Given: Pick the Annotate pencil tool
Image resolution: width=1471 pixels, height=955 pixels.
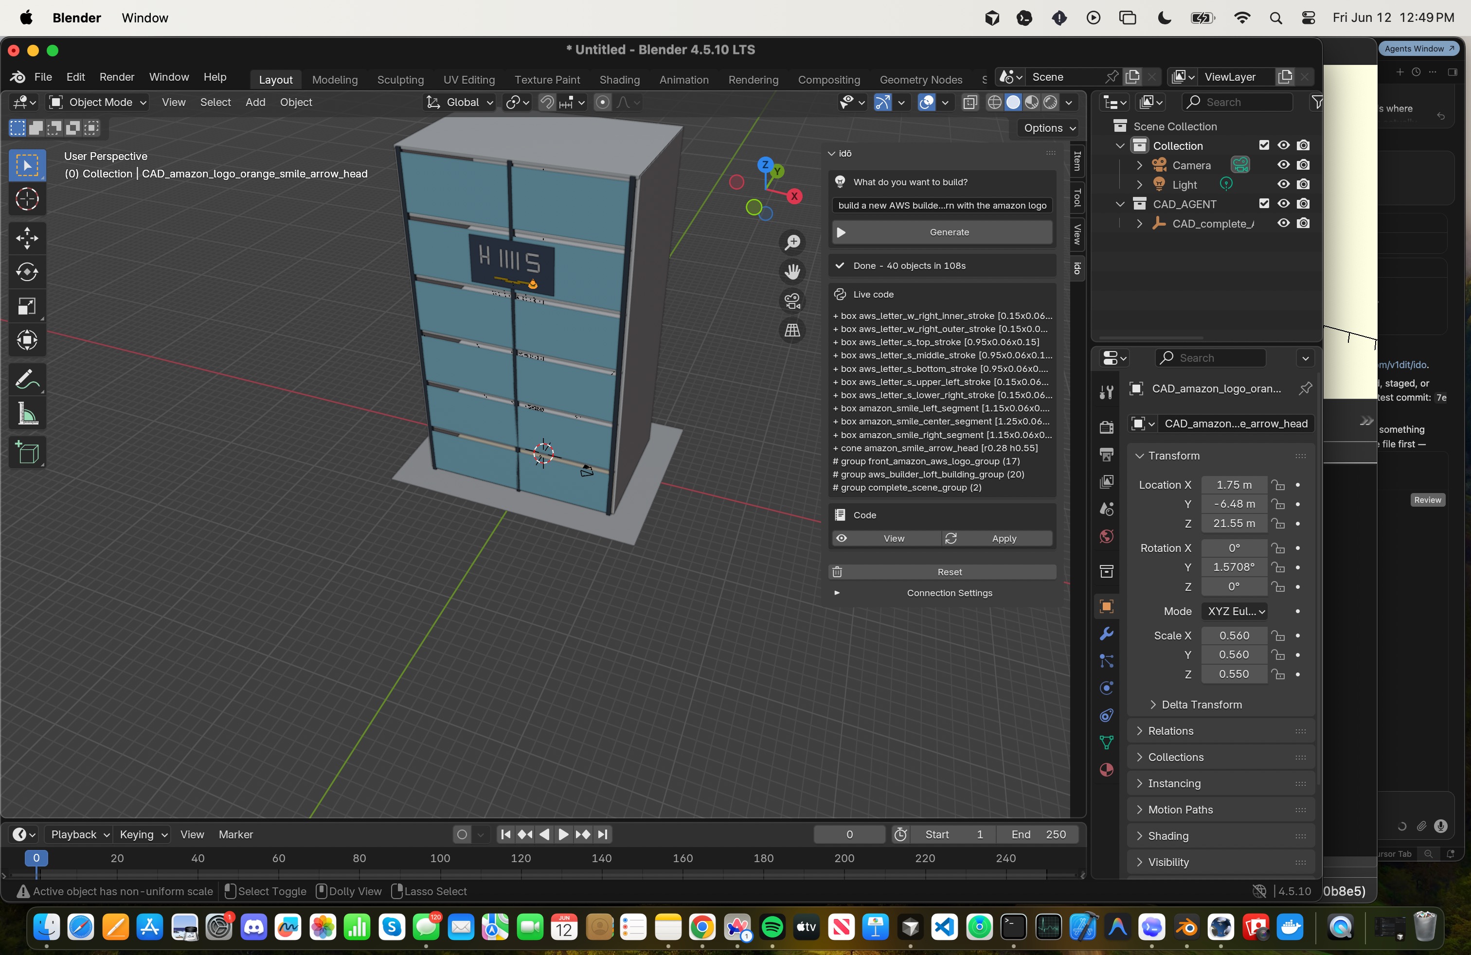Looking at the screenshot, I should (27, 379).
